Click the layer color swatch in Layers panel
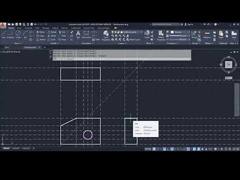The width and height of the screenshot is (240, 180). click(121, 32)
